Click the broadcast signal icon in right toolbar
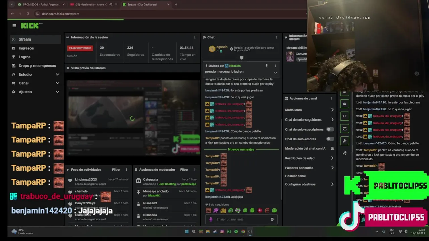 (x=345, y=116)
